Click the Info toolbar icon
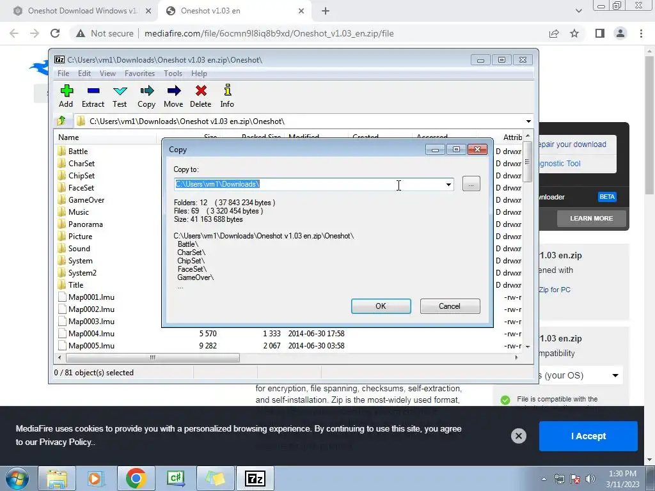 click(227, 96)
